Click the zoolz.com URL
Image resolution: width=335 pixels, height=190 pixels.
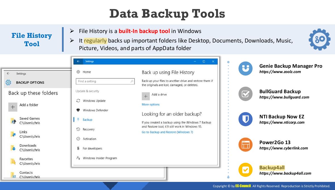(280, 72)
